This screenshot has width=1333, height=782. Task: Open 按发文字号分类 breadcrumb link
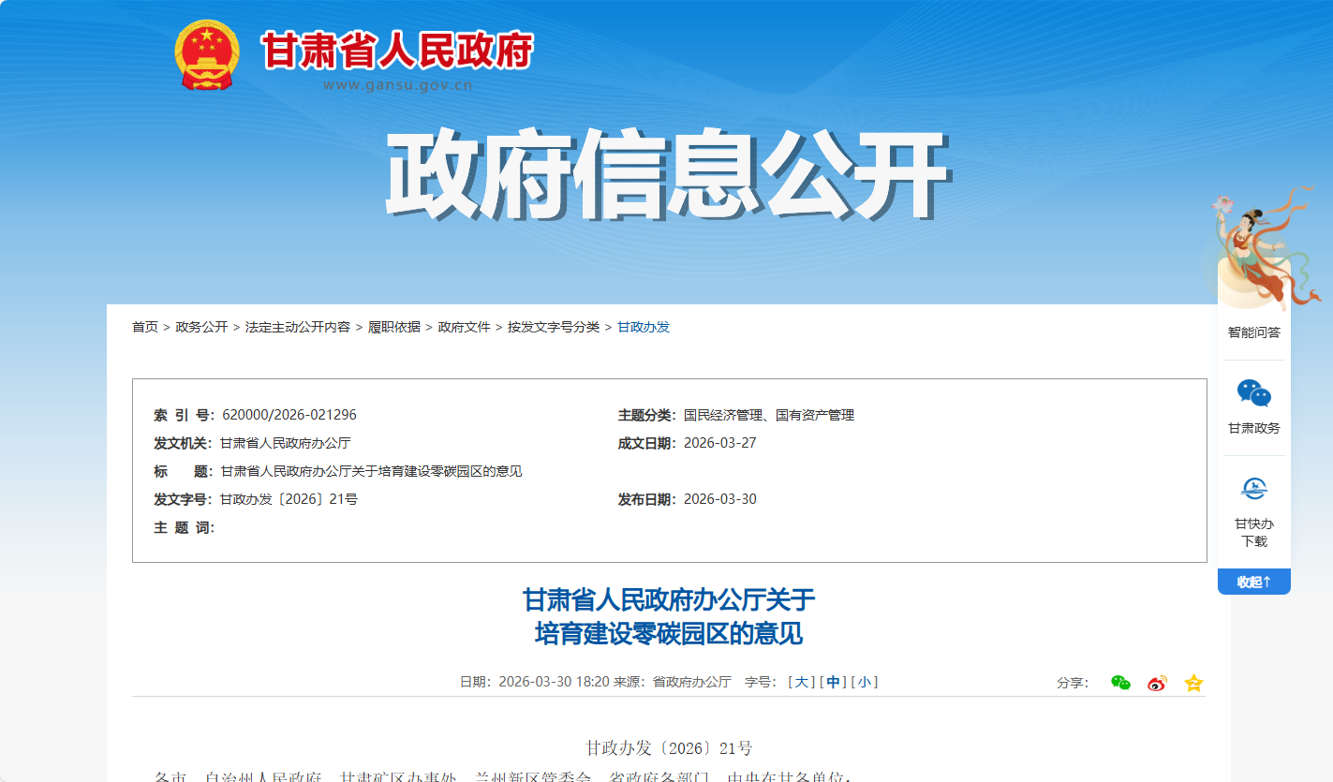[554, 327]
